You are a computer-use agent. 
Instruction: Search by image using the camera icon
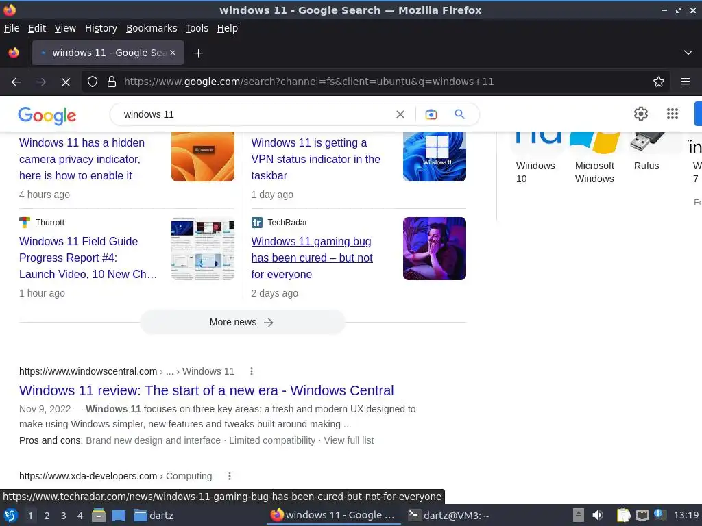click(431, 114)
